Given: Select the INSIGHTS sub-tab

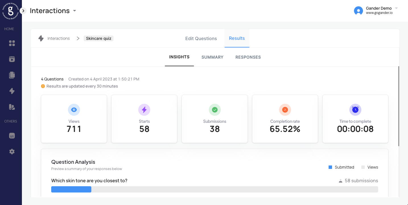Looking at the screenshot, I should point(179,57).
